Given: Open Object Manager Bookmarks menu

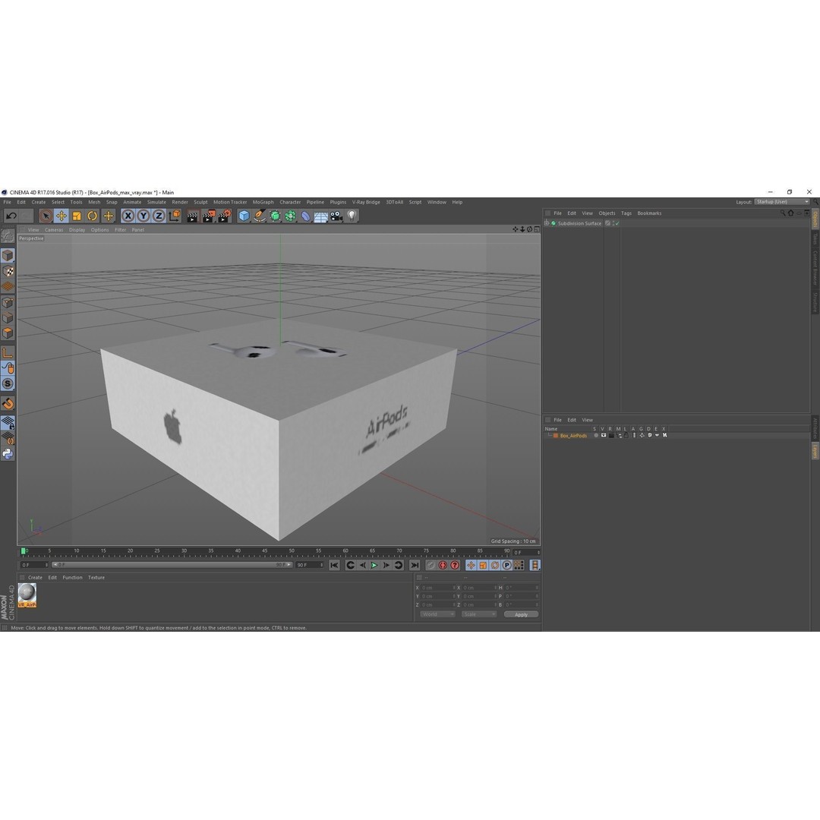Looking at the screenshot, I should (649, 213).
